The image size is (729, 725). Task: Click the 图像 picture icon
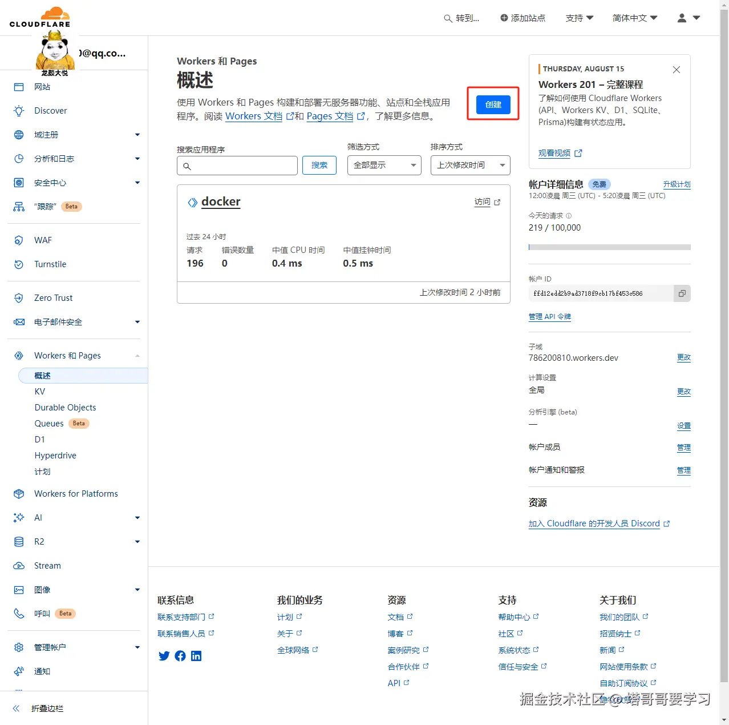[19, 590]
